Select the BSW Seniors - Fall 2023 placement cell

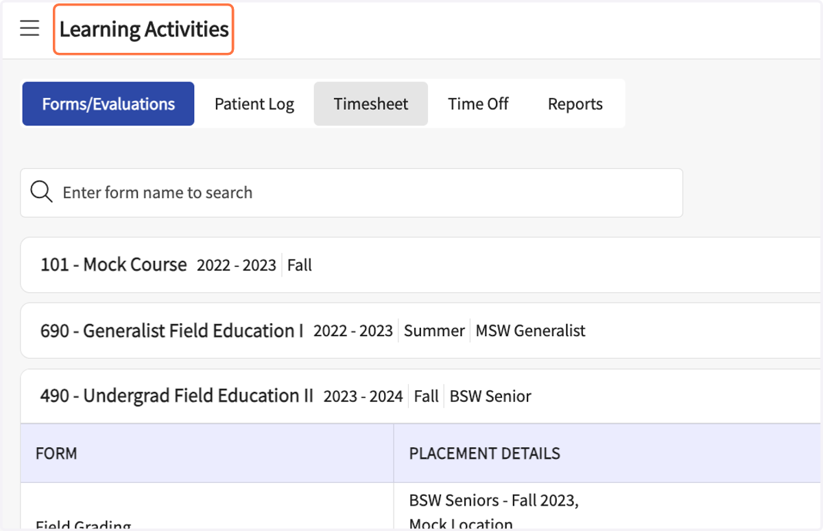608,507
